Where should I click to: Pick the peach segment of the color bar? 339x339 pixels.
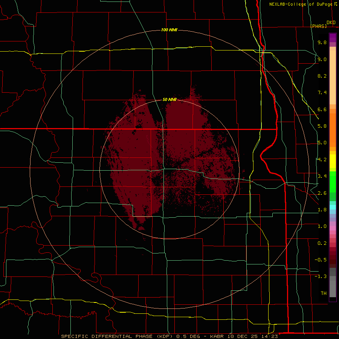333,77
